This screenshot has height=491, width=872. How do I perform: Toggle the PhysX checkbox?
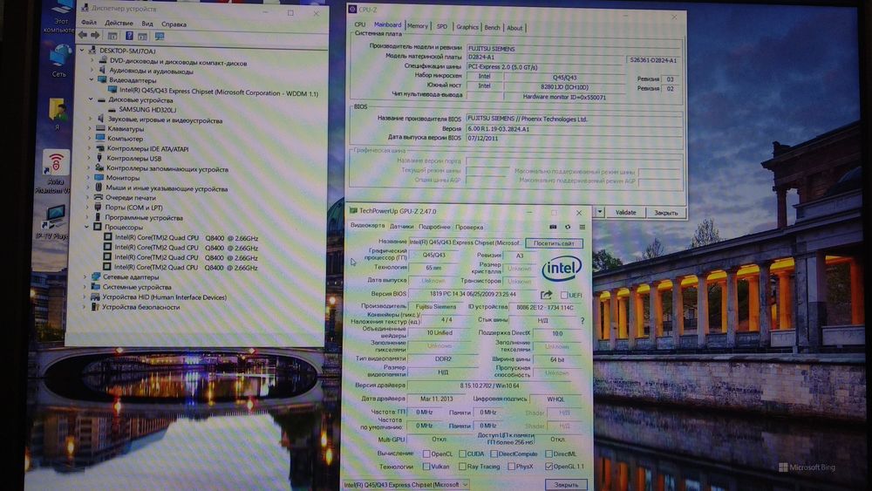click(511, 466)
